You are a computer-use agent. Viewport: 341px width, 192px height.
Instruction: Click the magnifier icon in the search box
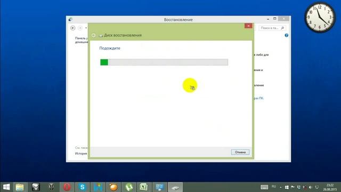(282, 28)
